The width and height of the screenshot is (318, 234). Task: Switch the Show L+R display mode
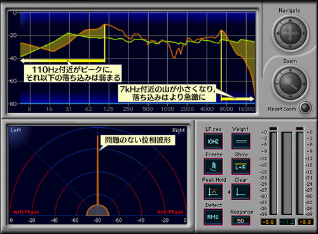tap(241, 167)
